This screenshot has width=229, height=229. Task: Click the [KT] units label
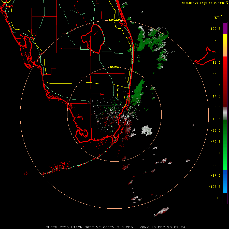[217, 18]
